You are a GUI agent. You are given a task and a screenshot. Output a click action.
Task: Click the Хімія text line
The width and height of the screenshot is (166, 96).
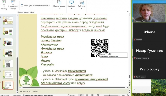(x=44, y=57)
